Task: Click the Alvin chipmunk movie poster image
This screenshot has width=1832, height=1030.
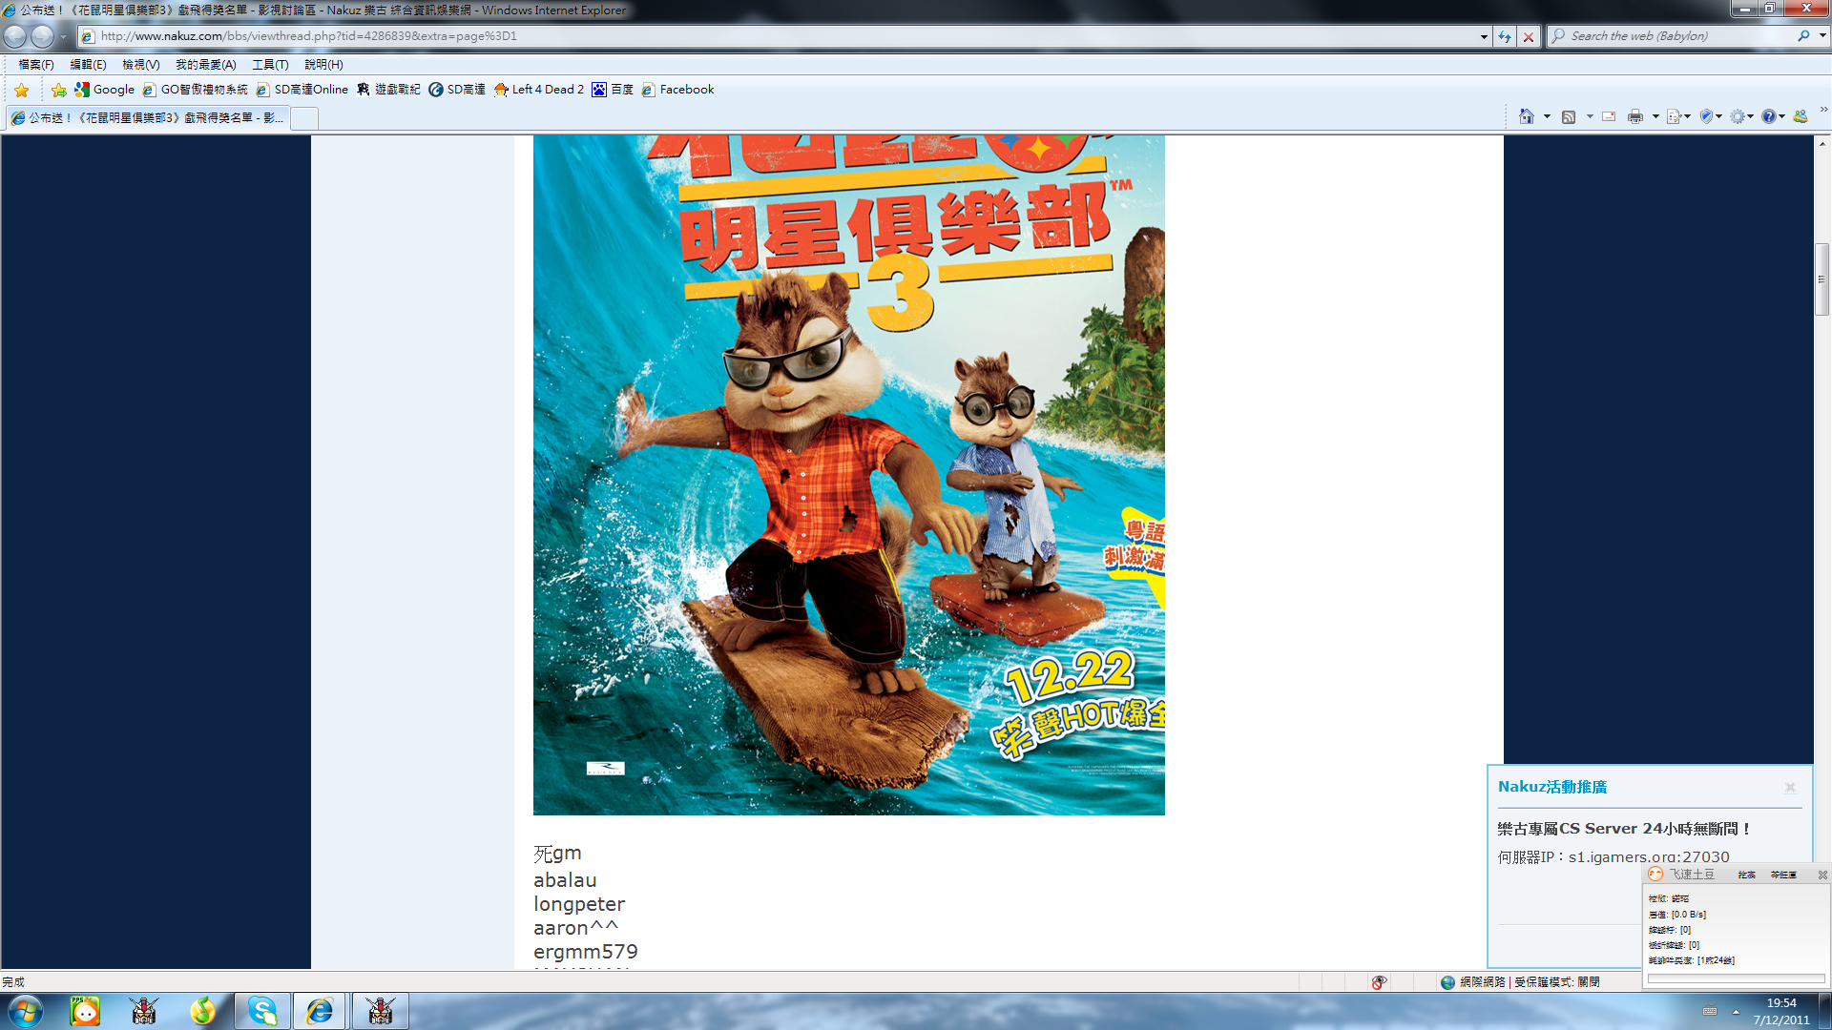Action: click(x=849, y=475)
